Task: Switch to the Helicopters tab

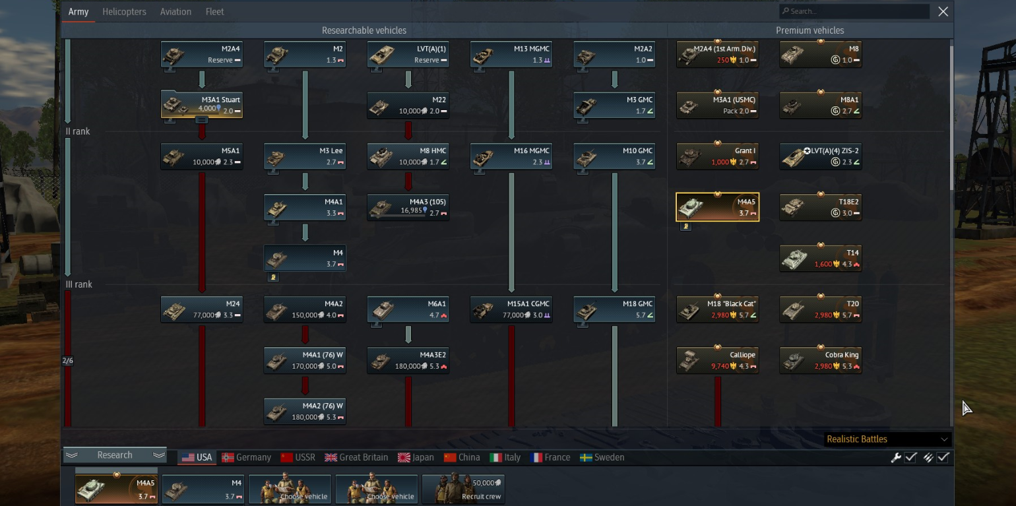Action: click(124, 12)
